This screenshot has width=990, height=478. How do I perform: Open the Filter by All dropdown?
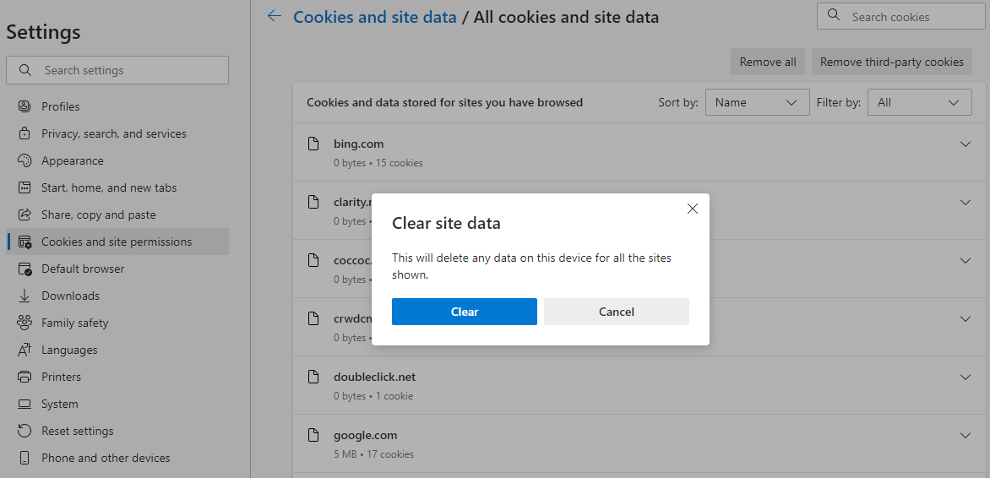click(920, 102)
